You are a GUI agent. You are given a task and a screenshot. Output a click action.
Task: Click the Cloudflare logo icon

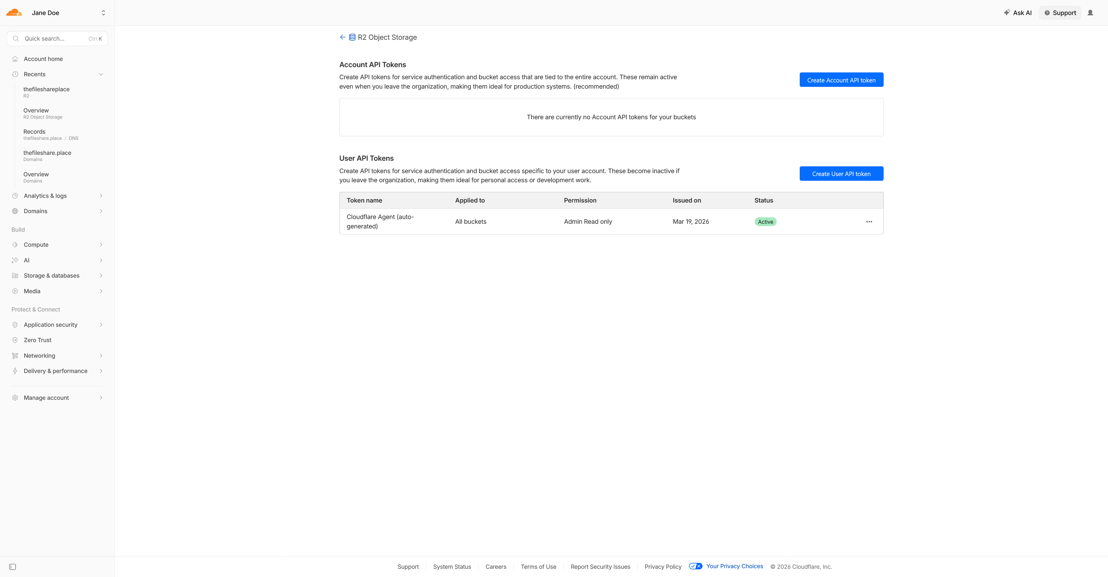14,12
